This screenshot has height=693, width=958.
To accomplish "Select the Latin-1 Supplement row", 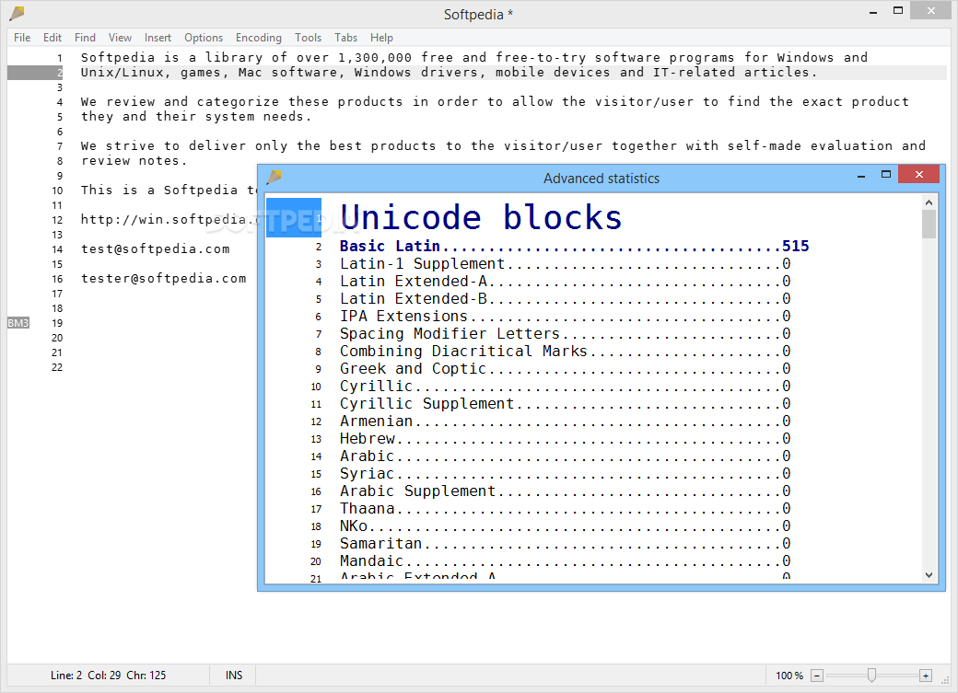I will (x=566, y=264).
